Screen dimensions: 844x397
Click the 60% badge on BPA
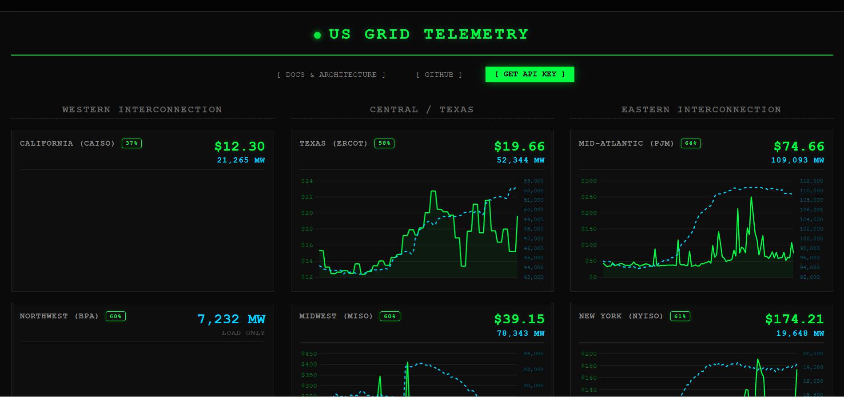[115, 316]
